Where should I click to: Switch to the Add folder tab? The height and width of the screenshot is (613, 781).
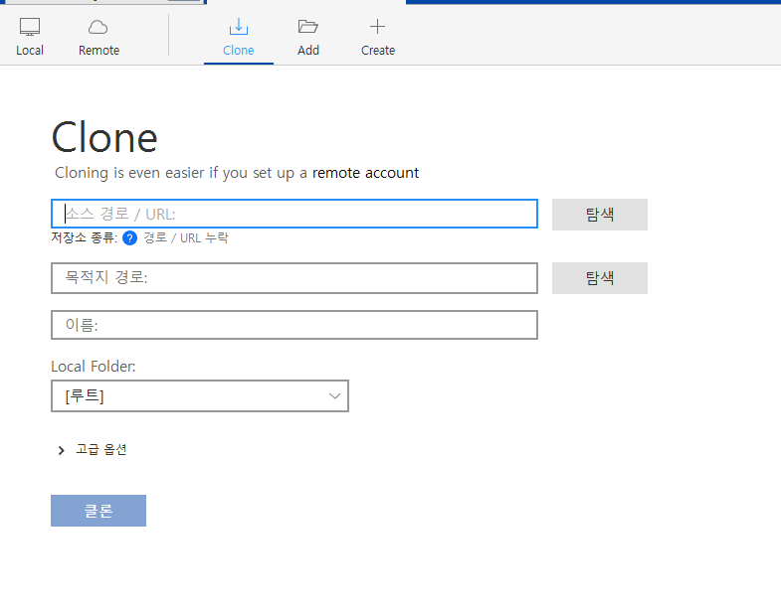(x=308, y=38)
